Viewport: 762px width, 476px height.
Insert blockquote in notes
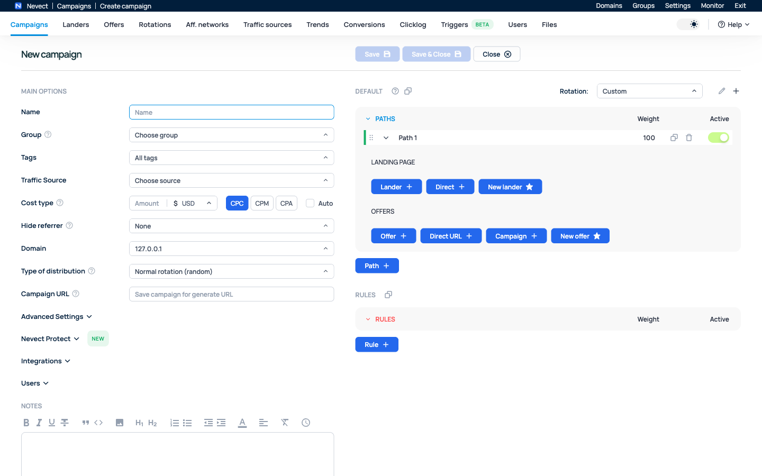pyautogui.click(x=86, y=423)
